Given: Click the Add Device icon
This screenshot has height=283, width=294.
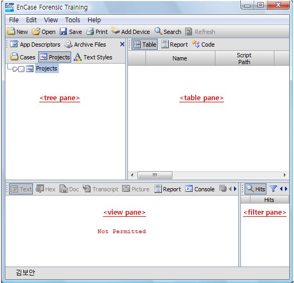Looking at the screenshot, I should tap(116, 31).
